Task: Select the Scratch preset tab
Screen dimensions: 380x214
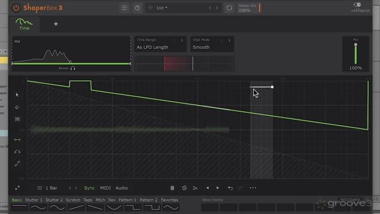Action: 73,200
